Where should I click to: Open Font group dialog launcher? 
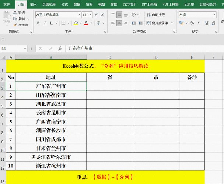(x=105, y=32)
